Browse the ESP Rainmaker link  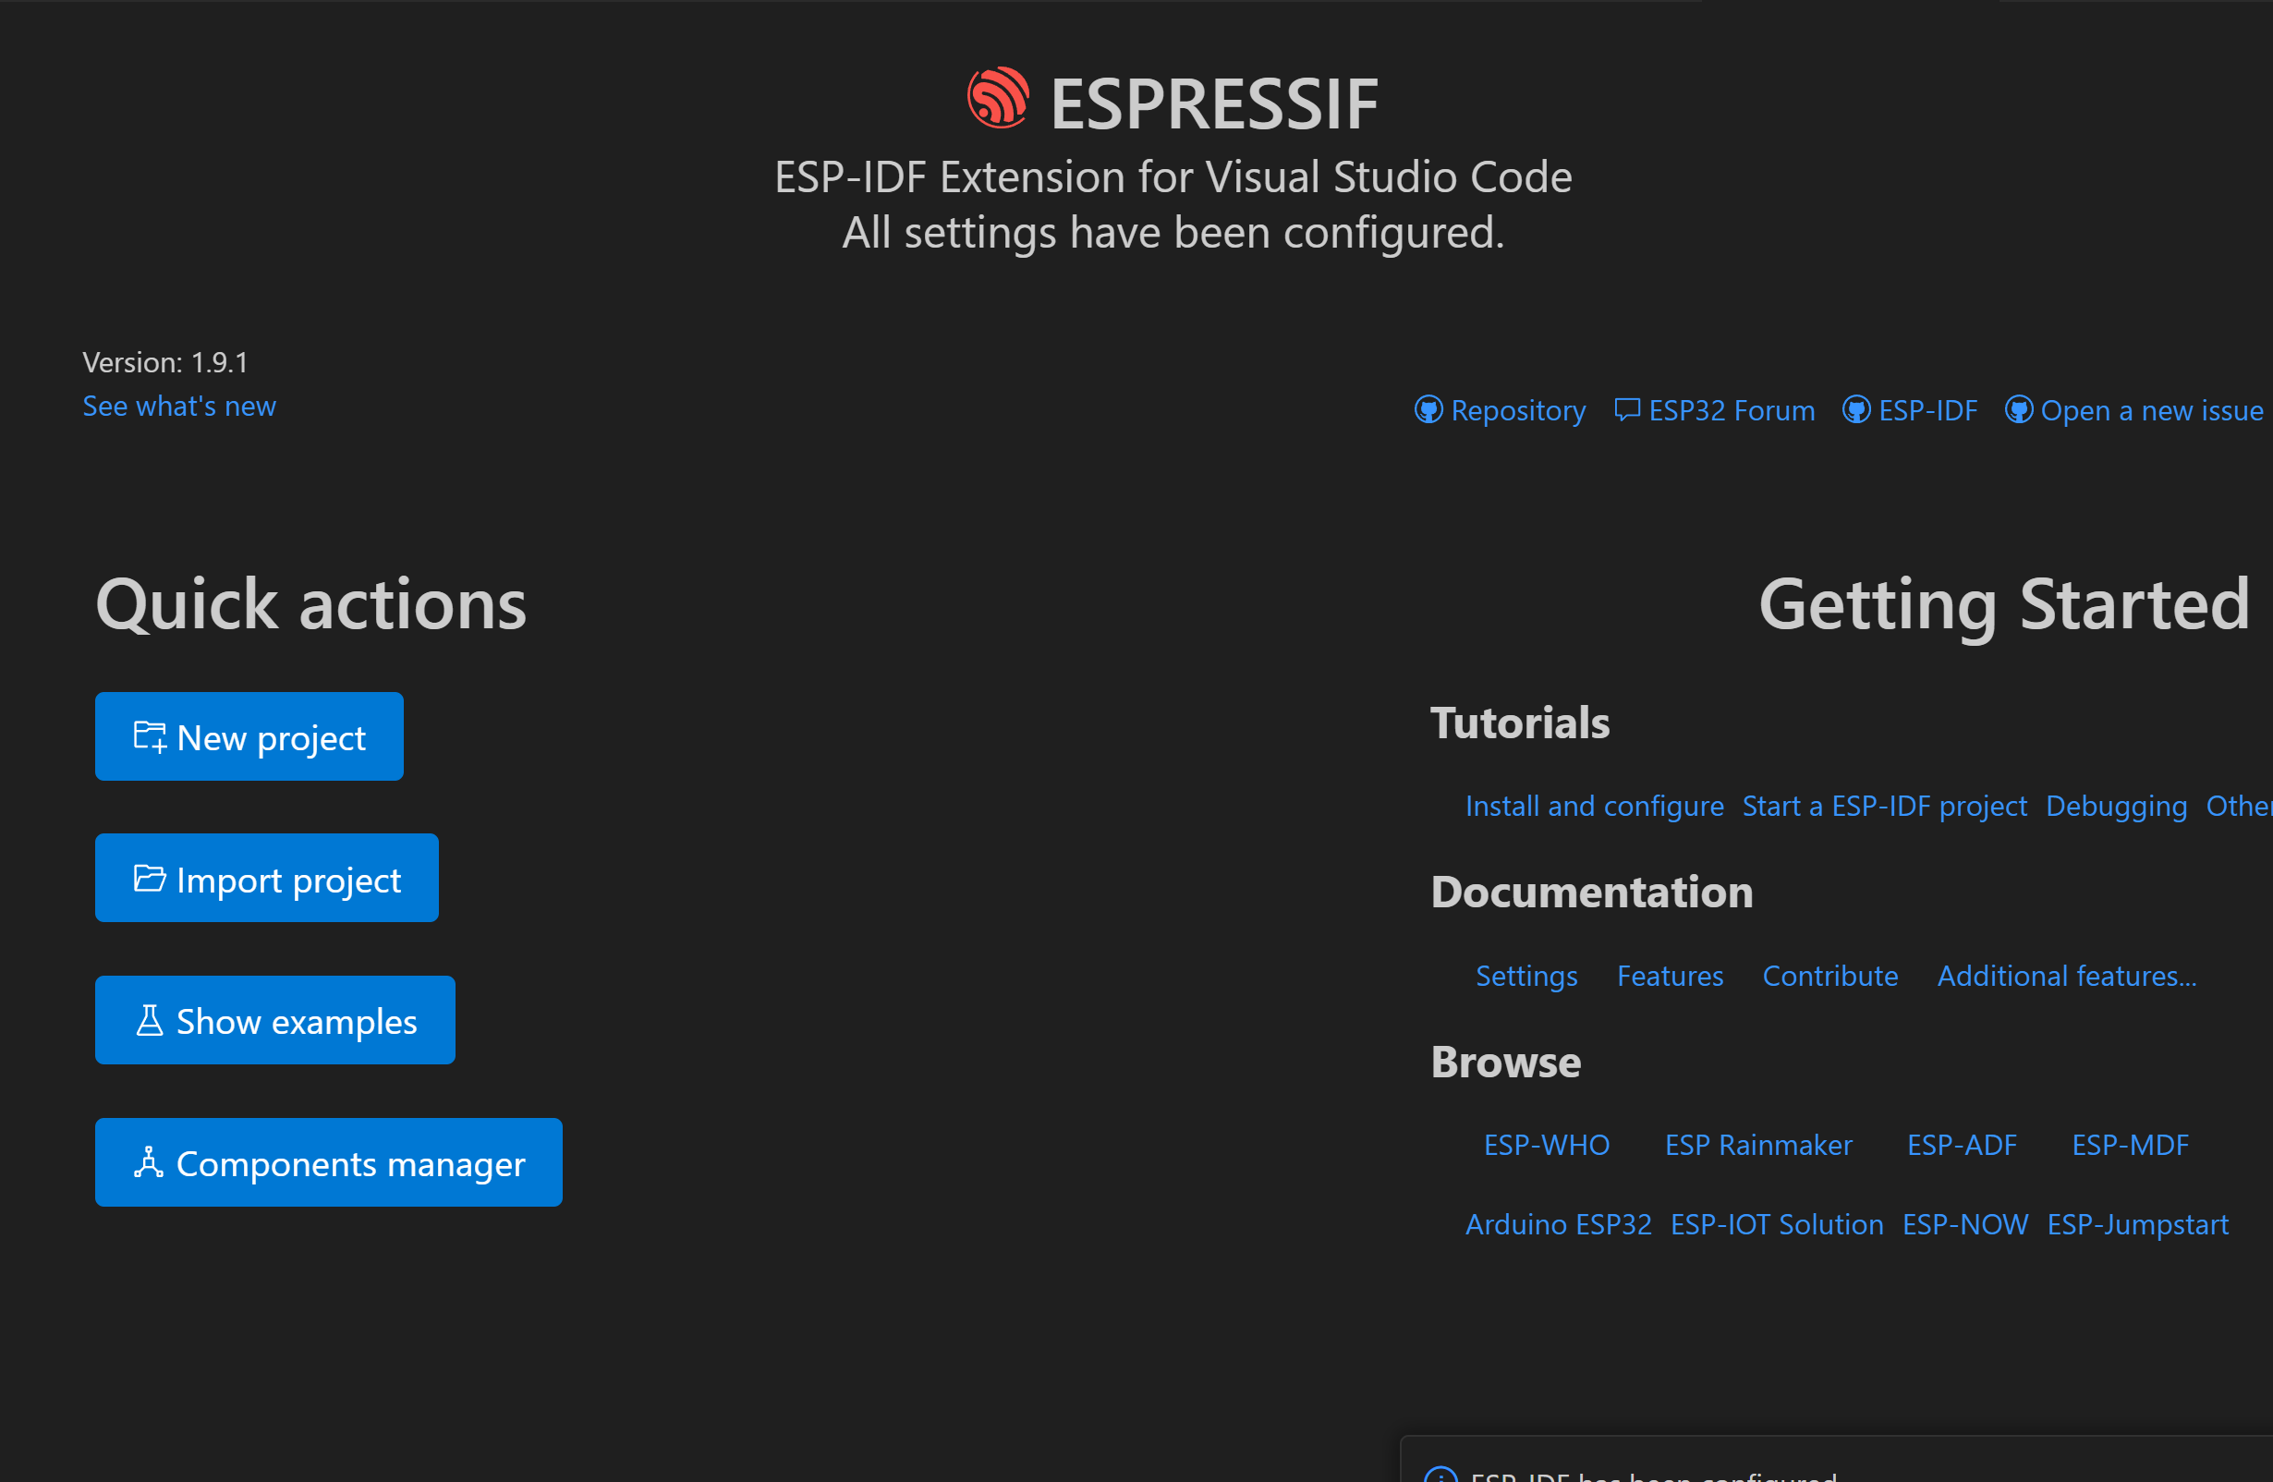tap(1758, 1145)
